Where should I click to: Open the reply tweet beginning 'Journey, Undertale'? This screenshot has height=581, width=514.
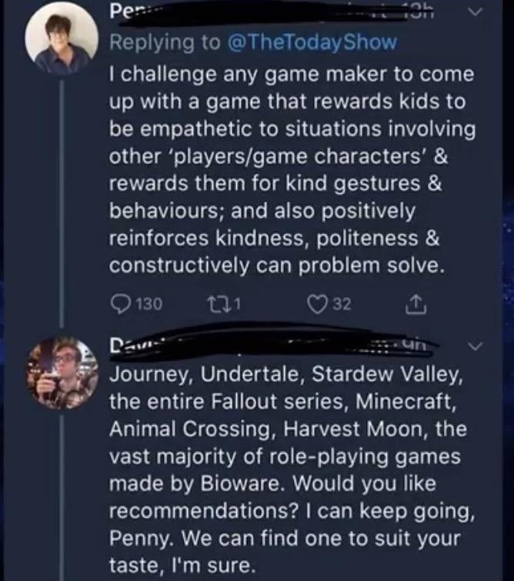click(292, 470)
